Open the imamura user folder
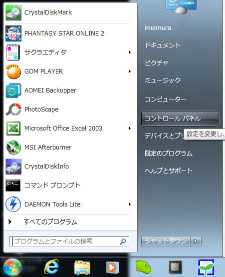This screenshot has height=277, width=225. pos(158,28)
